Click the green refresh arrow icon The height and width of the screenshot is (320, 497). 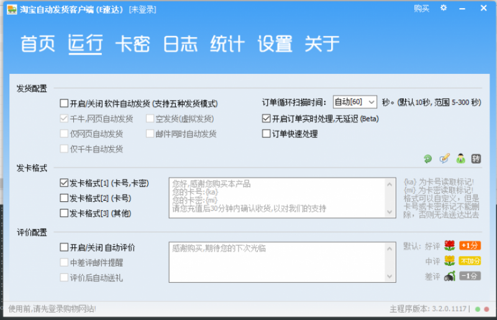coord(428,158)
